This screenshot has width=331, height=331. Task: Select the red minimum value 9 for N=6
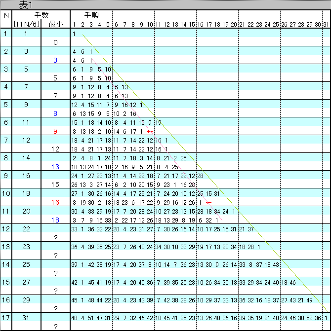(x=55, y=131)
